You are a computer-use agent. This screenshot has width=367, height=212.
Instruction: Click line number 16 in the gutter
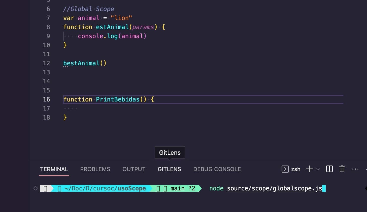[46, 99]
